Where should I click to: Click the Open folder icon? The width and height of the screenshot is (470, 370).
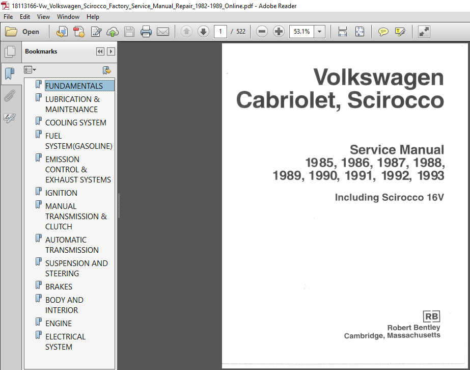pos(11,32)
